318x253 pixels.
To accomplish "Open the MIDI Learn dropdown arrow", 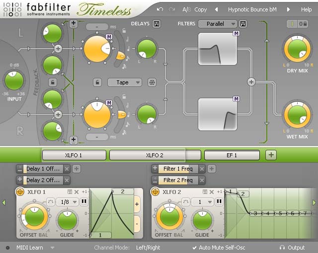I will [x=52, y=248].
